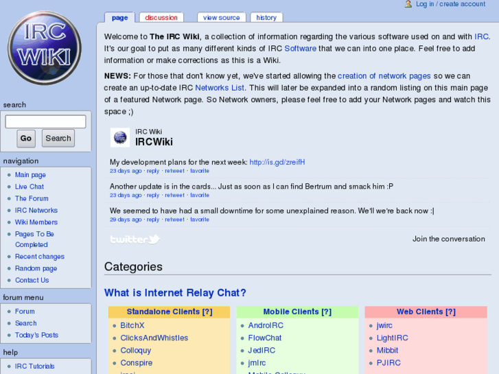Open the history tab

(x=266, y=18)
